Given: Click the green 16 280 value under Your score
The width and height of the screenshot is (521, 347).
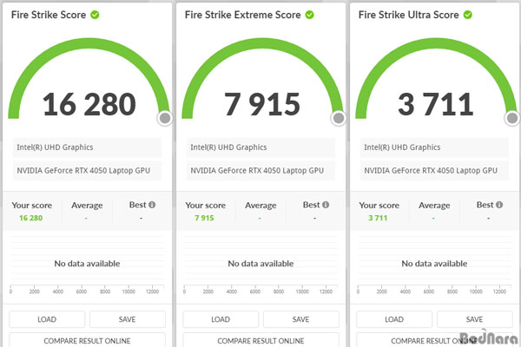Looking at the screenshot, I should tap(31, 218).
